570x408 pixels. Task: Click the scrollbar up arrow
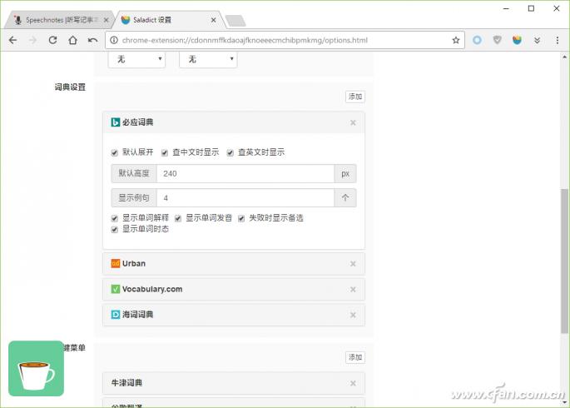(x=564, y=57)
